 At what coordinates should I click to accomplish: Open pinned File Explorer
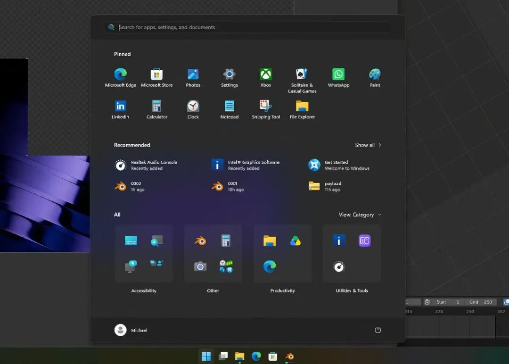tap(302, 110)
